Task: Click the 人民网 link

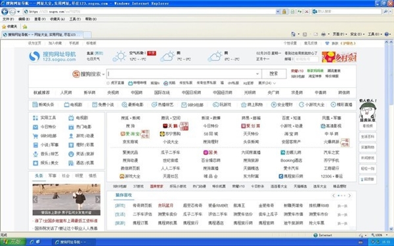Action: click(66, 92)
